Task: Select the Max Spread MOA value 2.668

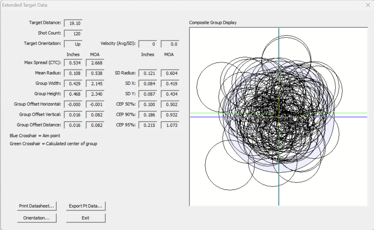Action: point(95,63)
